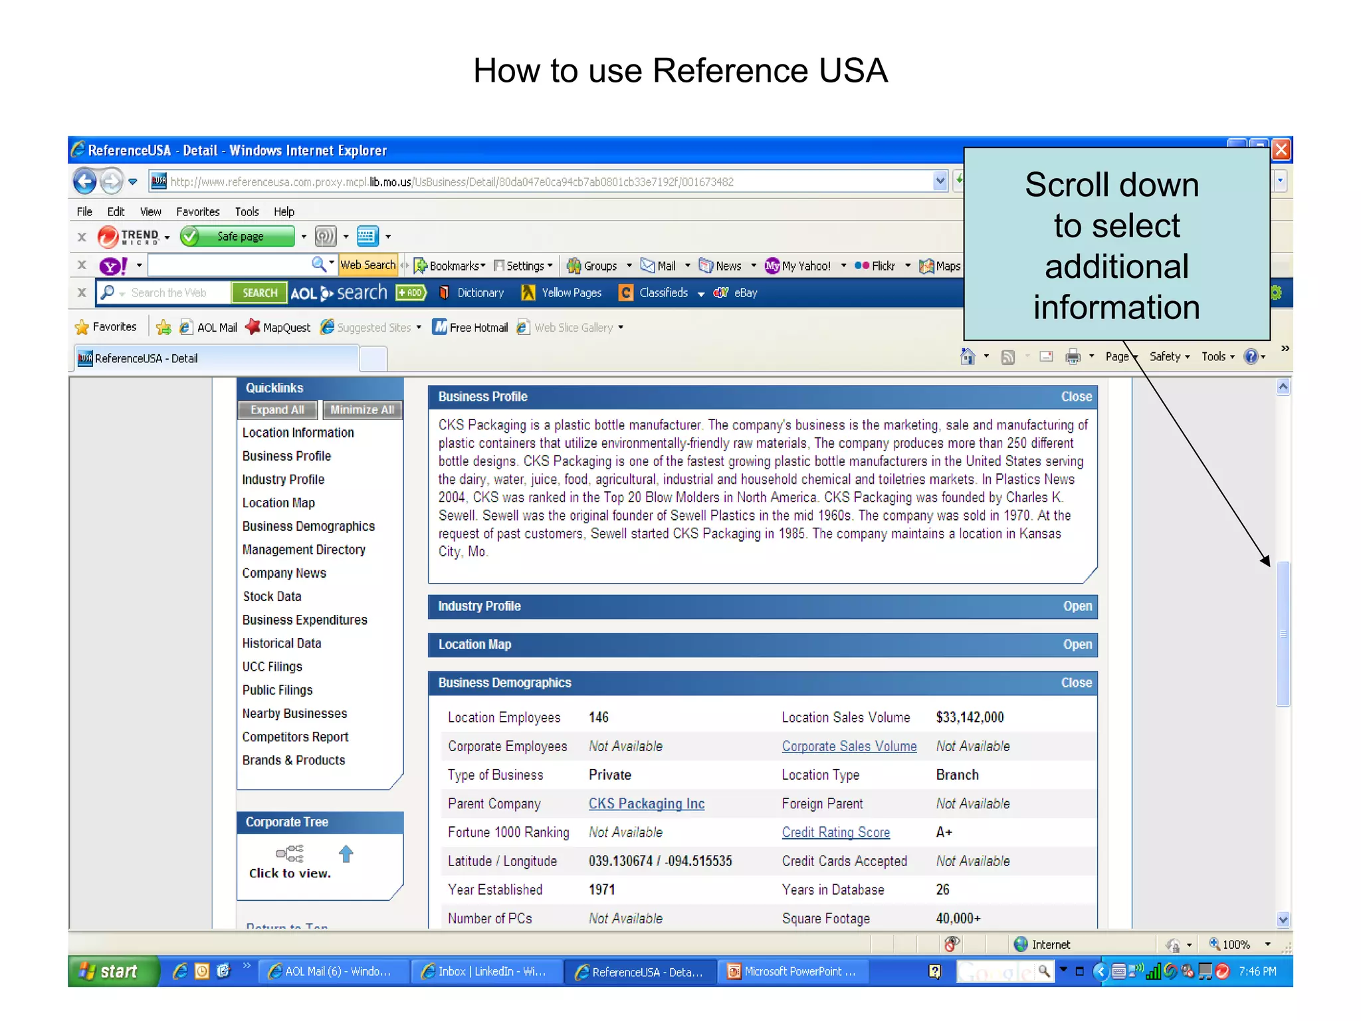Open the Safe page dropdown arrow

pyautogui.click(x=304, y=237)
